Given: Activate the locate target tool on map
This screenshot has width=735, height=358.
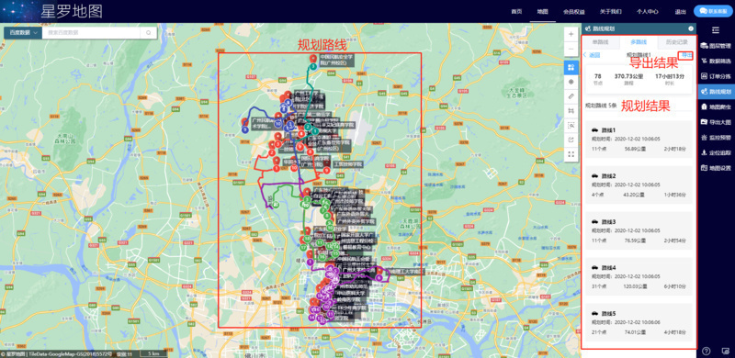Looking at the screenshot, I should pos(571,82).
